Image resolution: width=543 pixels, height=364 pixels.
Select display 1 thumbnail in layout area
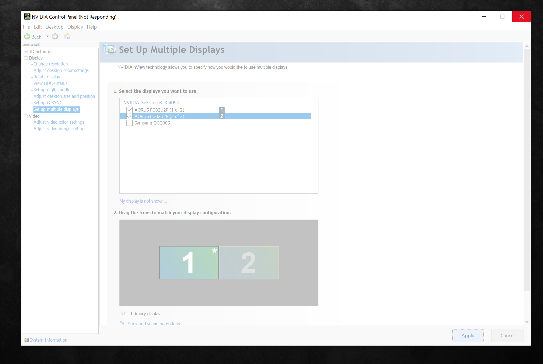click(189, 263)
